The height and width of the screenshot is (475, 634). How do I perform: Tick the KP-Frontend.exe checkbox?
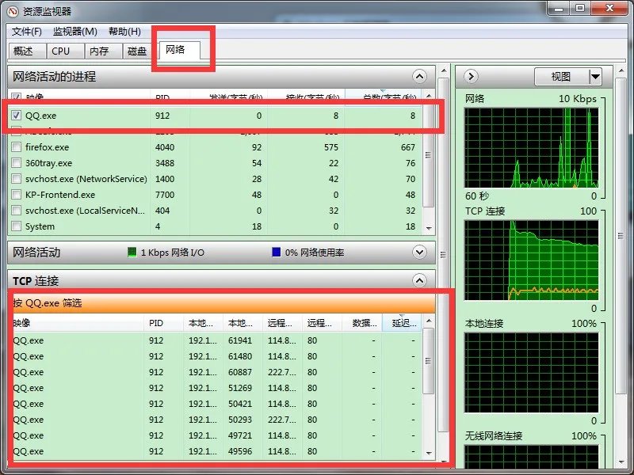coord(17,195)
